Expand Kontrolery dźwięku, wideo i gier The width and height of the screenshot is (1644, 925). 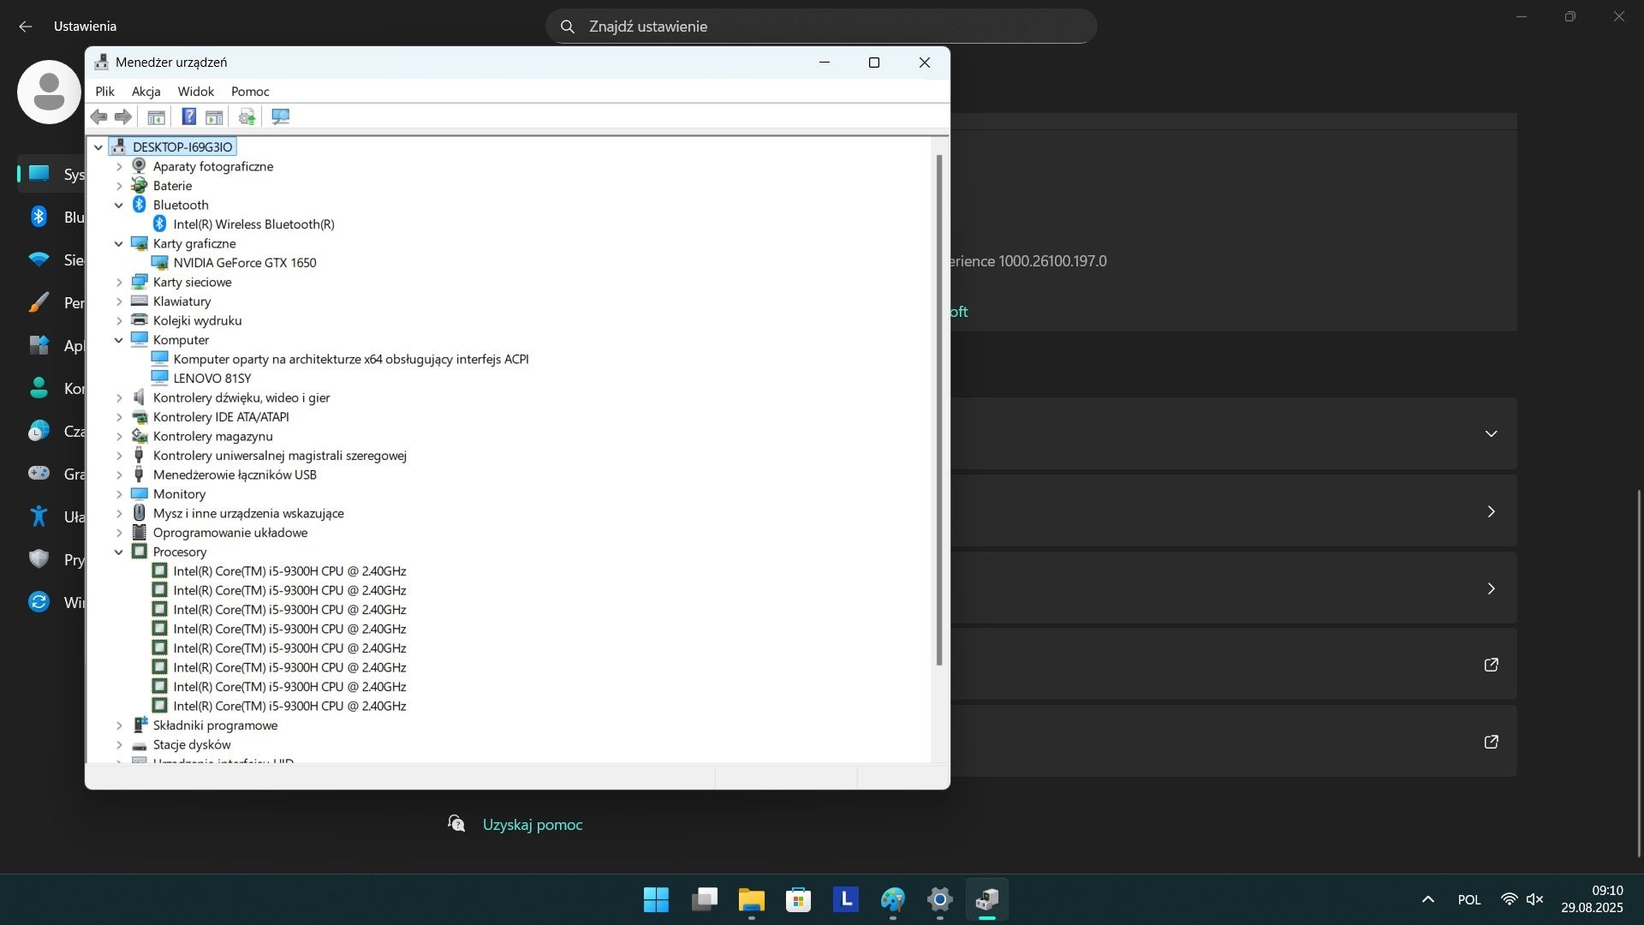point(119,397)
